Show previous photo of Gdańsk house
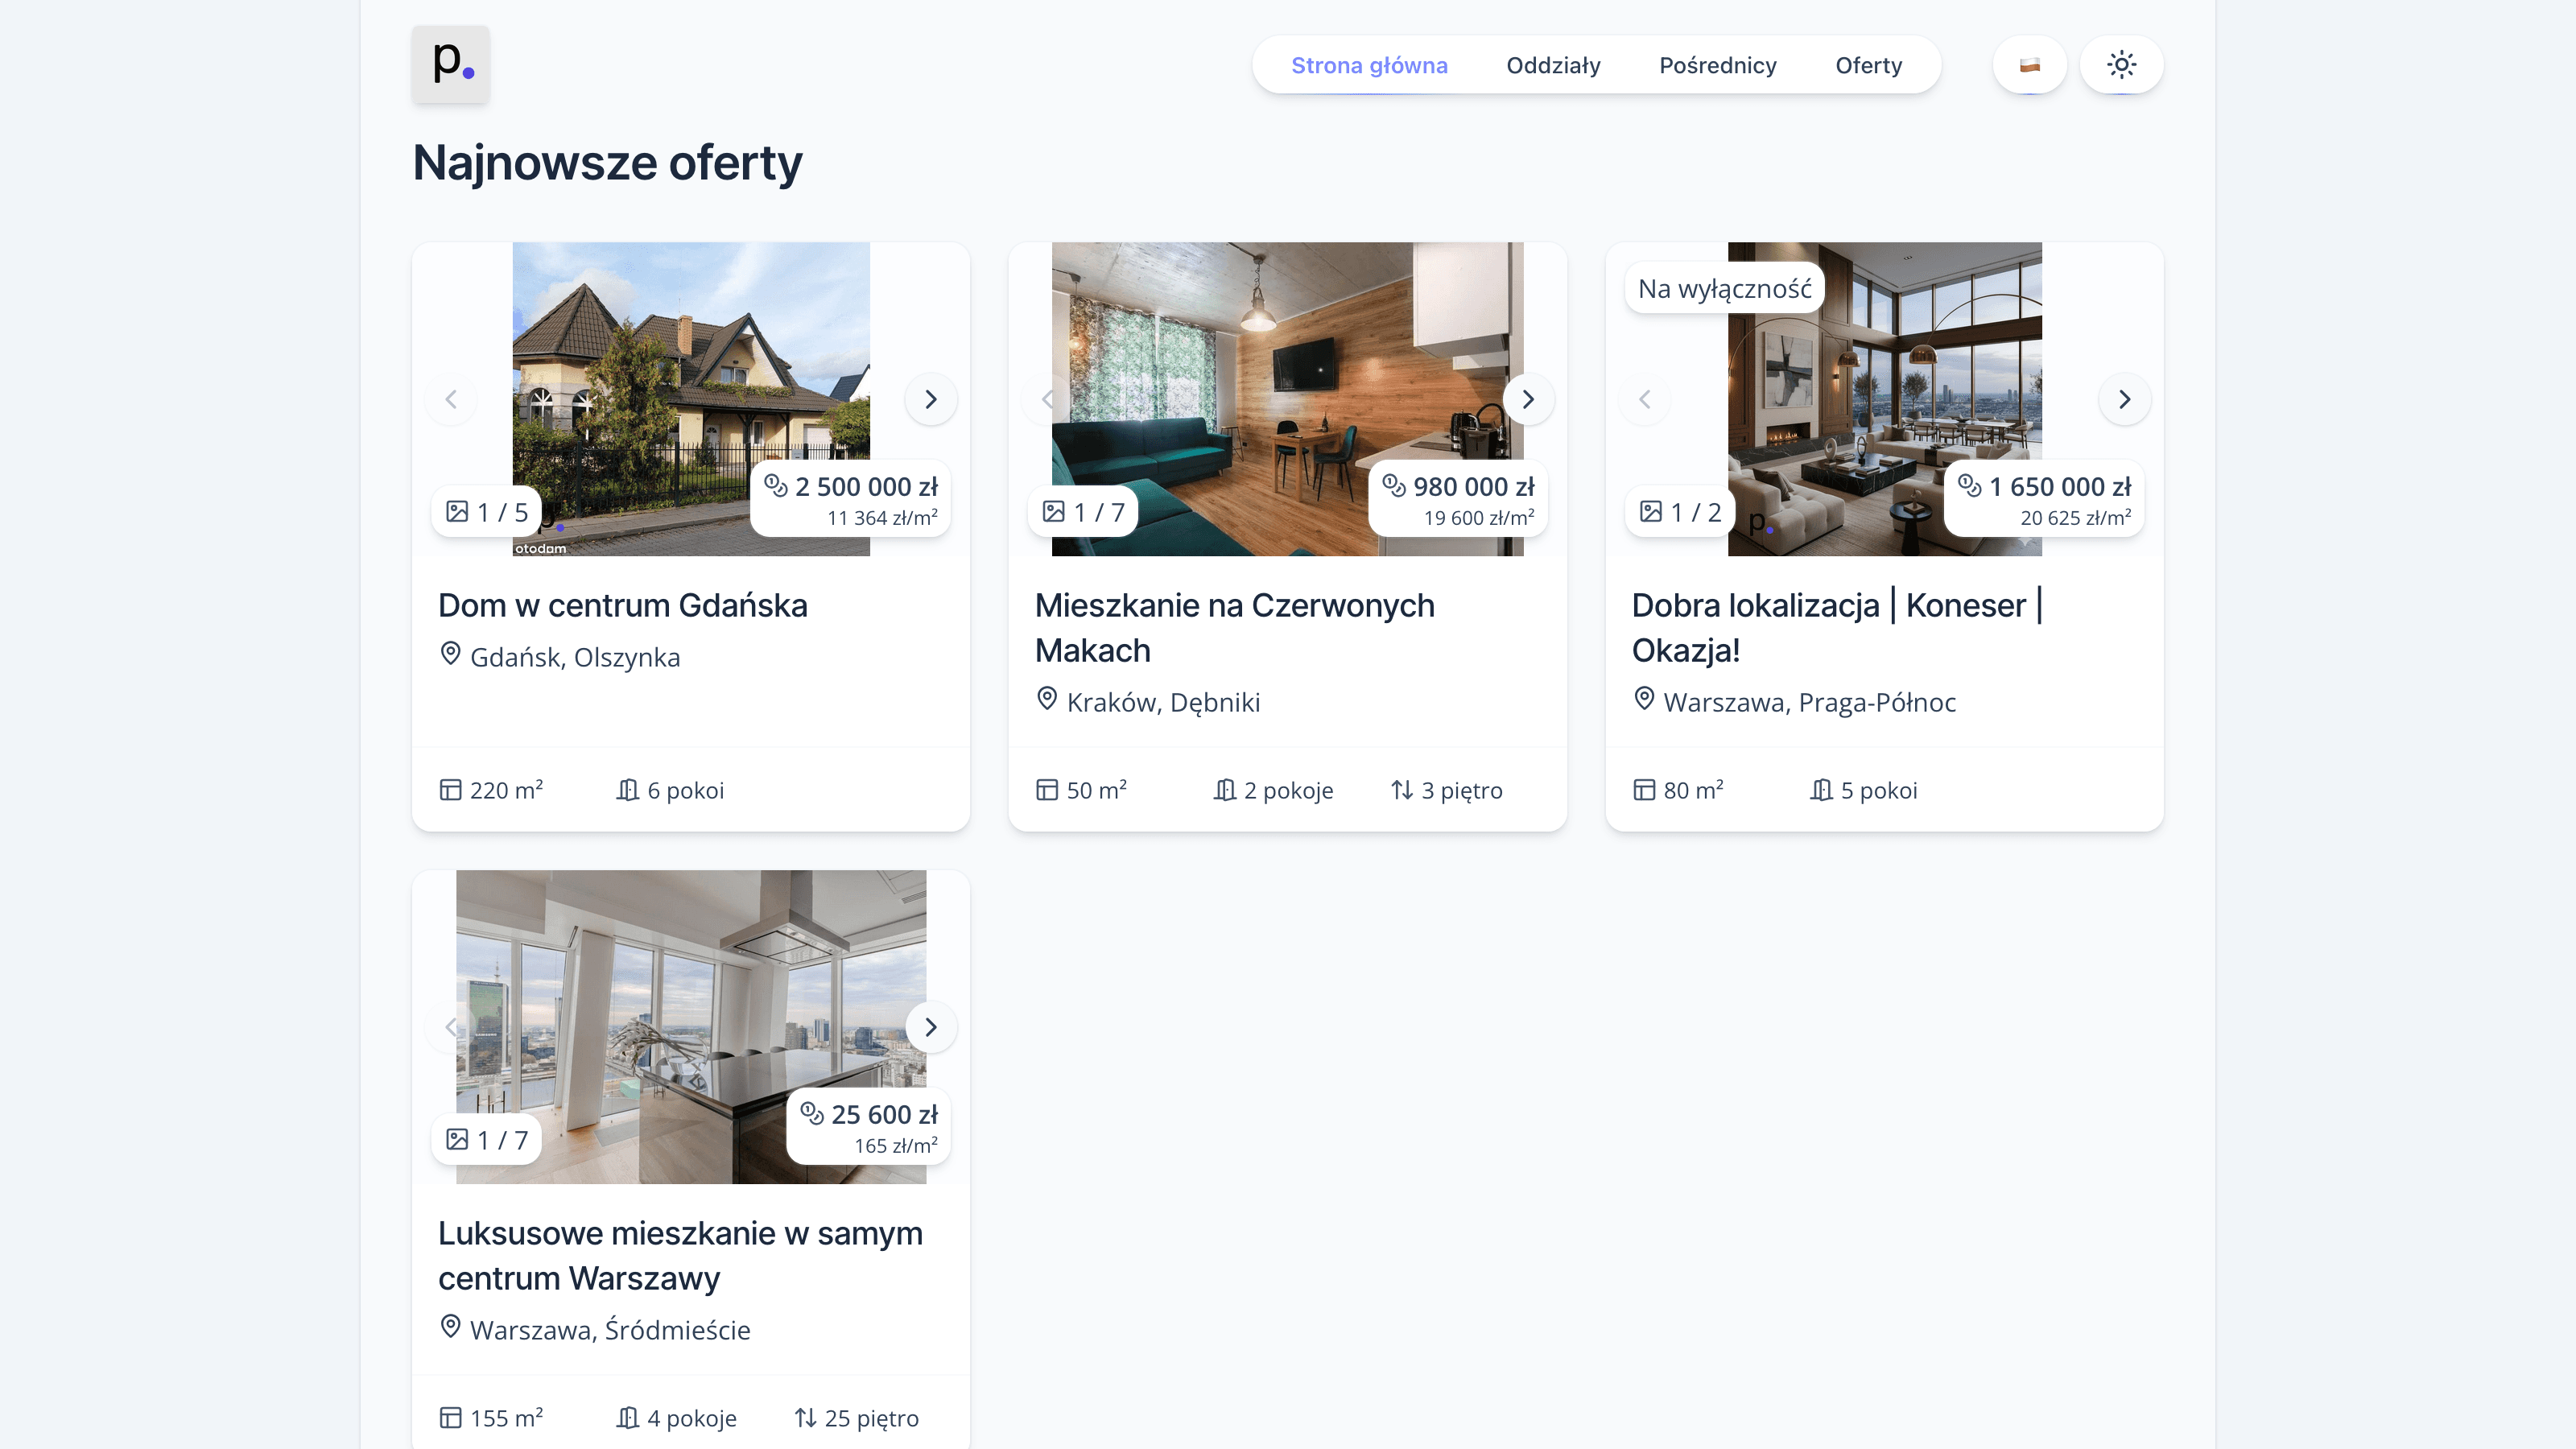2576x1449 pixels. pyautogui.click(x=451, y=399)
